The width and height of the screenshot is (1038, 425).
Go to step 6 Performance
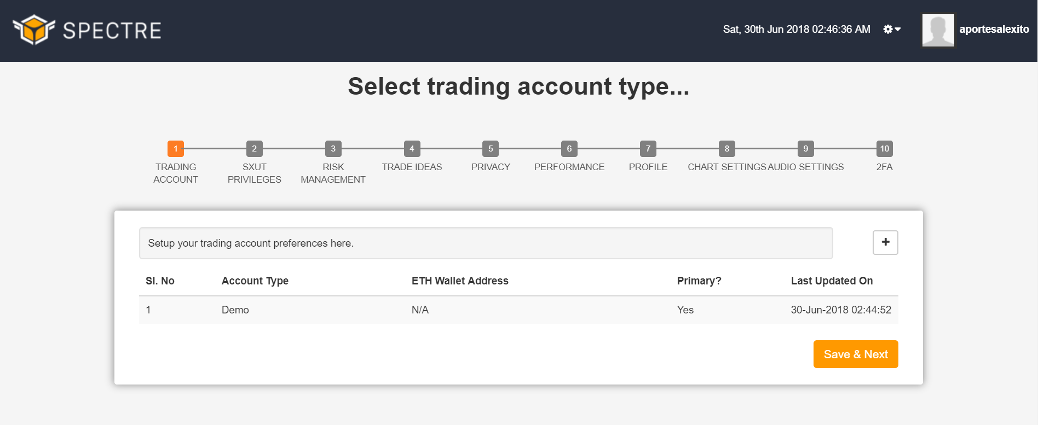pyautogui.click(x=569, y=148)
